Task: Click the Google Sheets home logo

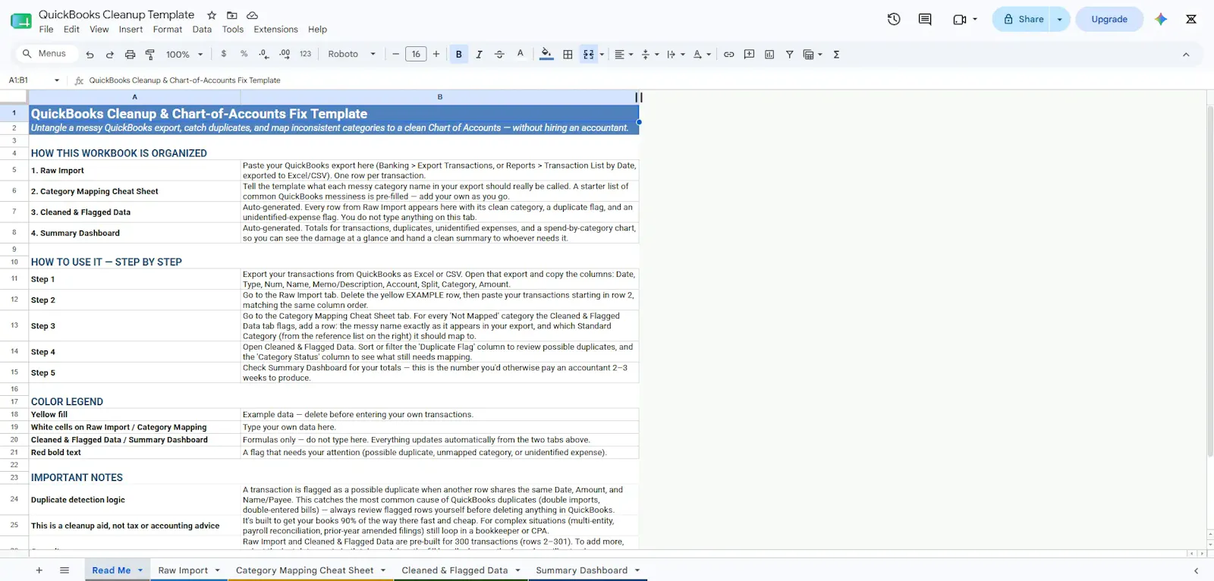Action: click(x=20, y=20)
